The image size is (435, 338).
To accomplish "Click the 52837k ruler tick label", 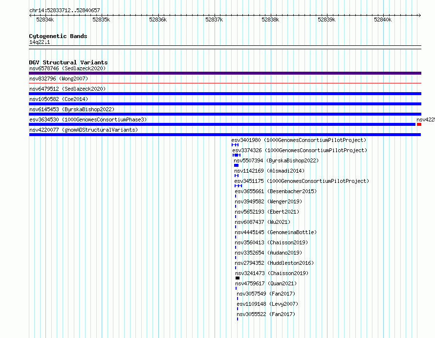I will (x=214, y=20).
